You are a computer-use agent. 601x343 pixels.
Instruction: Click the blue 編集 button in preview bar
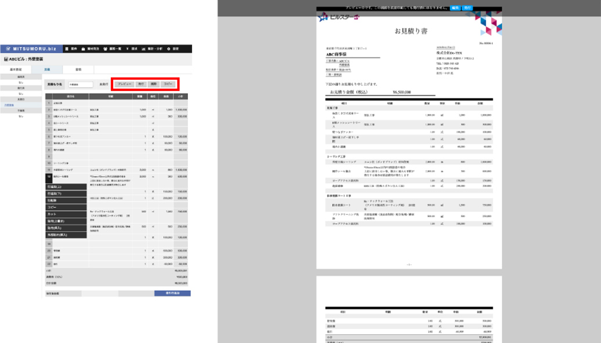(455, 9)
